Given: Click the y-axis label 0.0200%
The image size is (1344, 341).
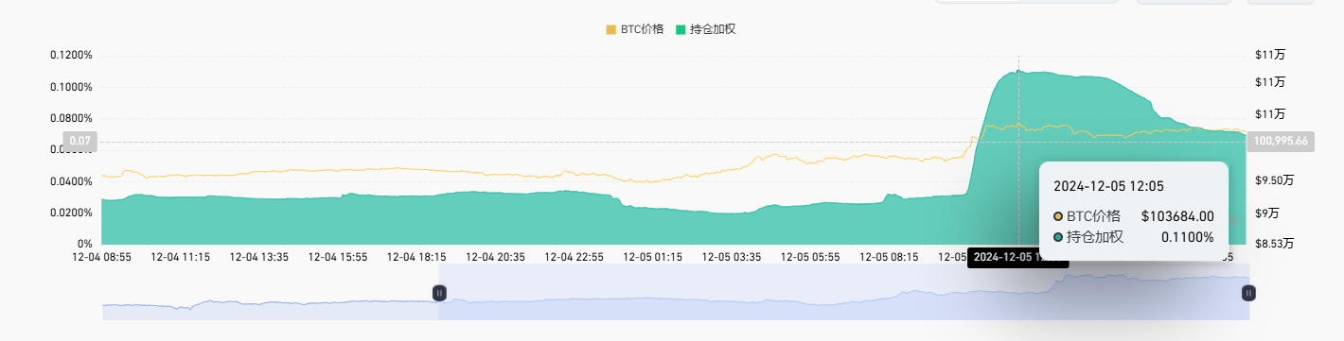Looking at the screenshot, I should click(x=71, y=213).
